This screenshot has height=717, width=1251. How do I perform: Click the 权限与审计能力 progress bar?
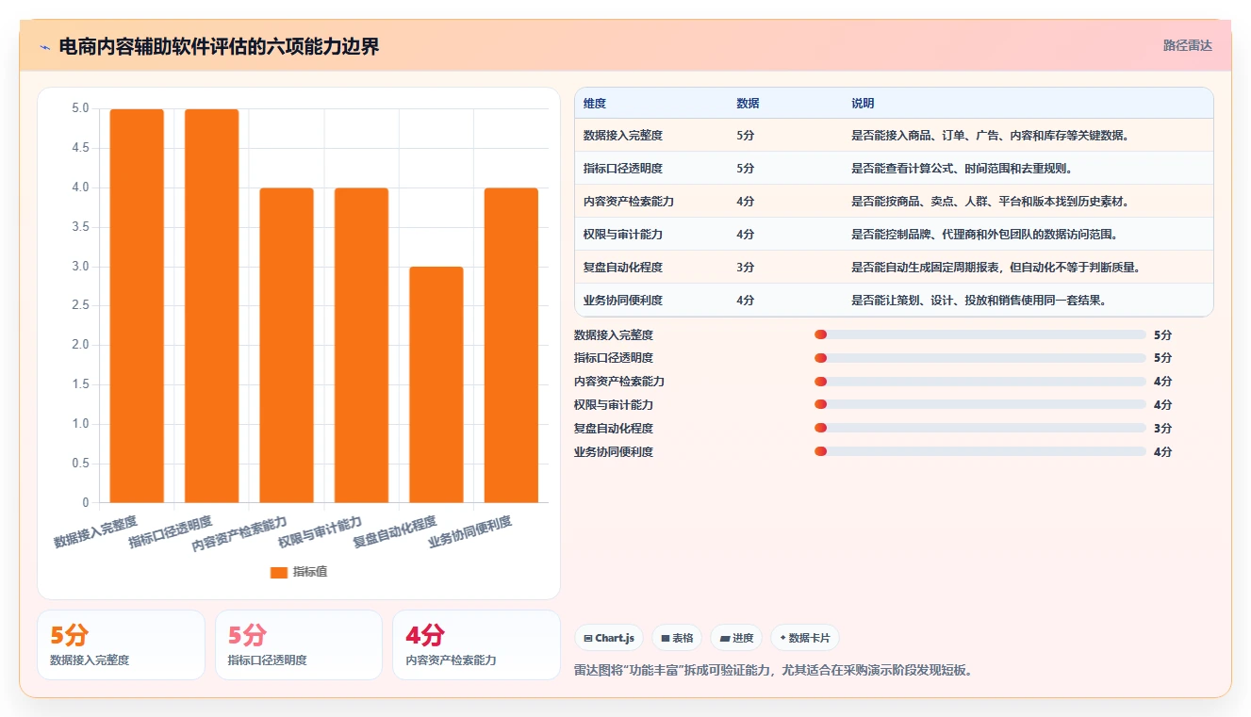coord(980,404)
